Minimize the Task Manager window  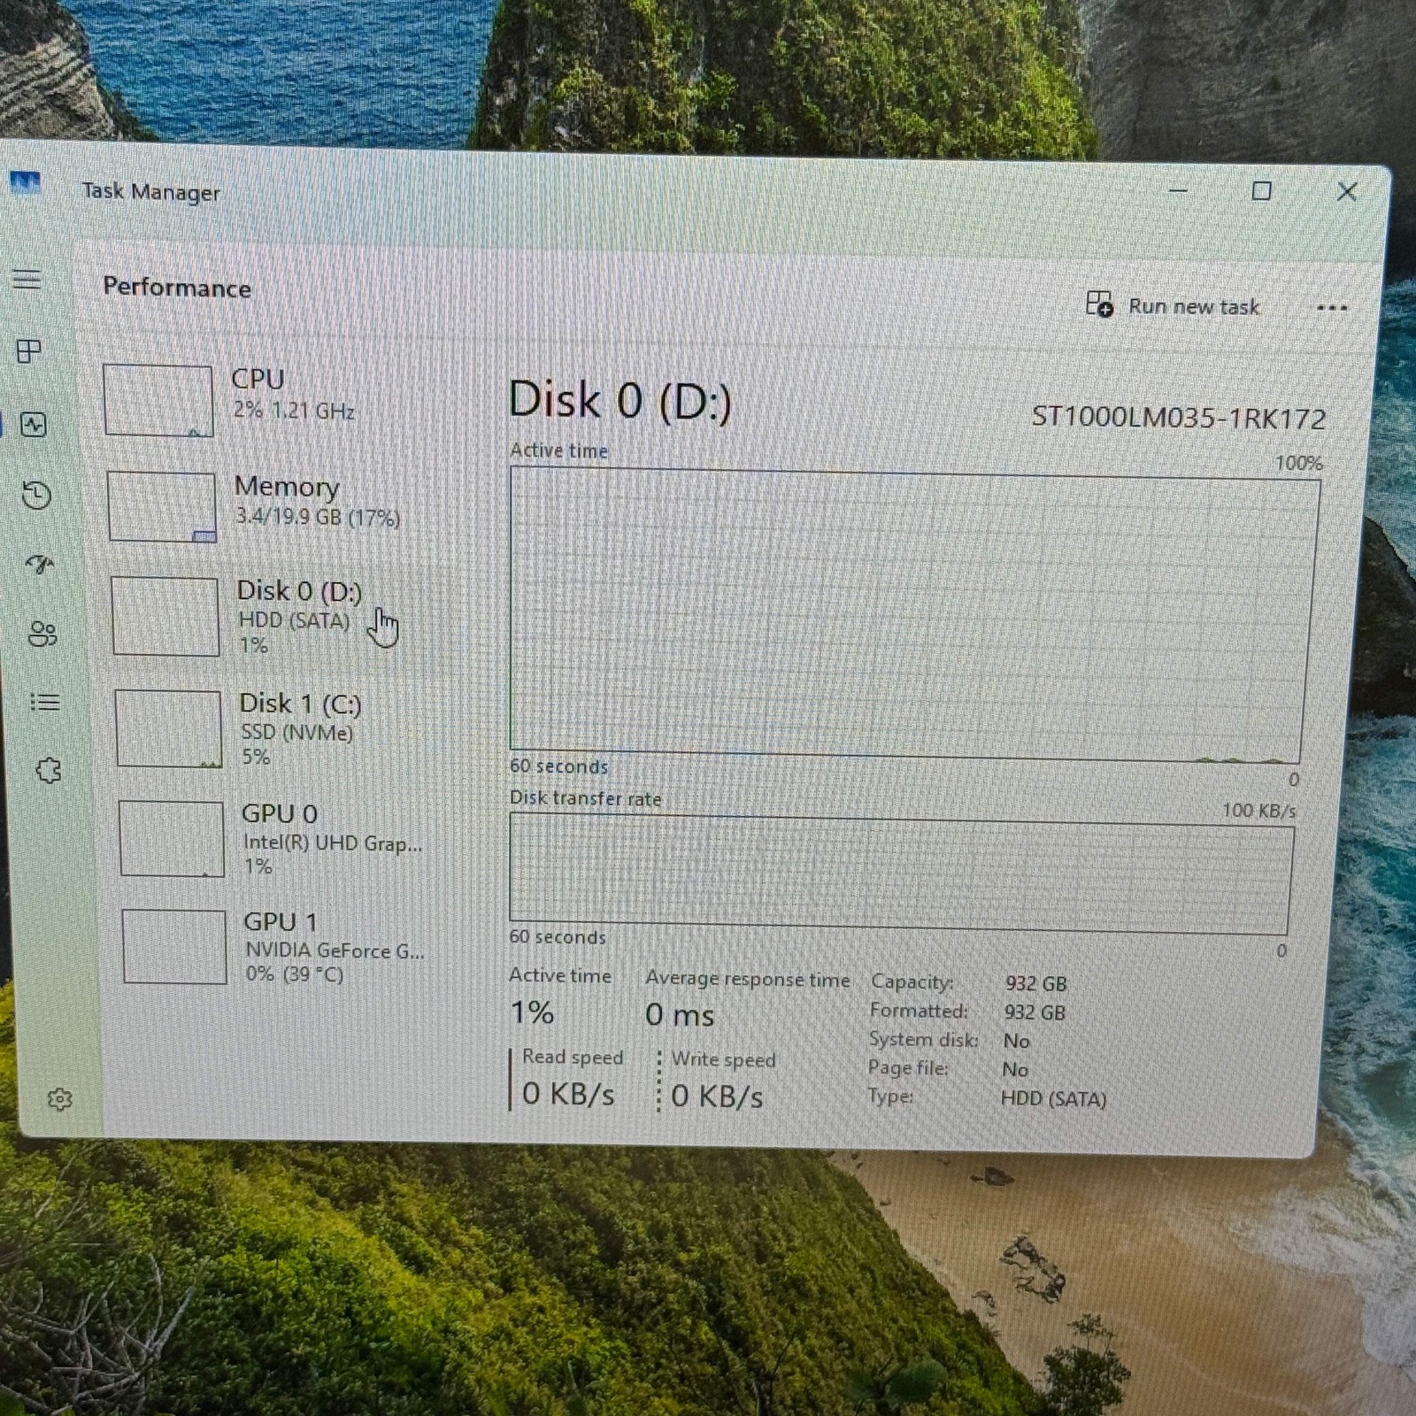tap(1178, 190)
